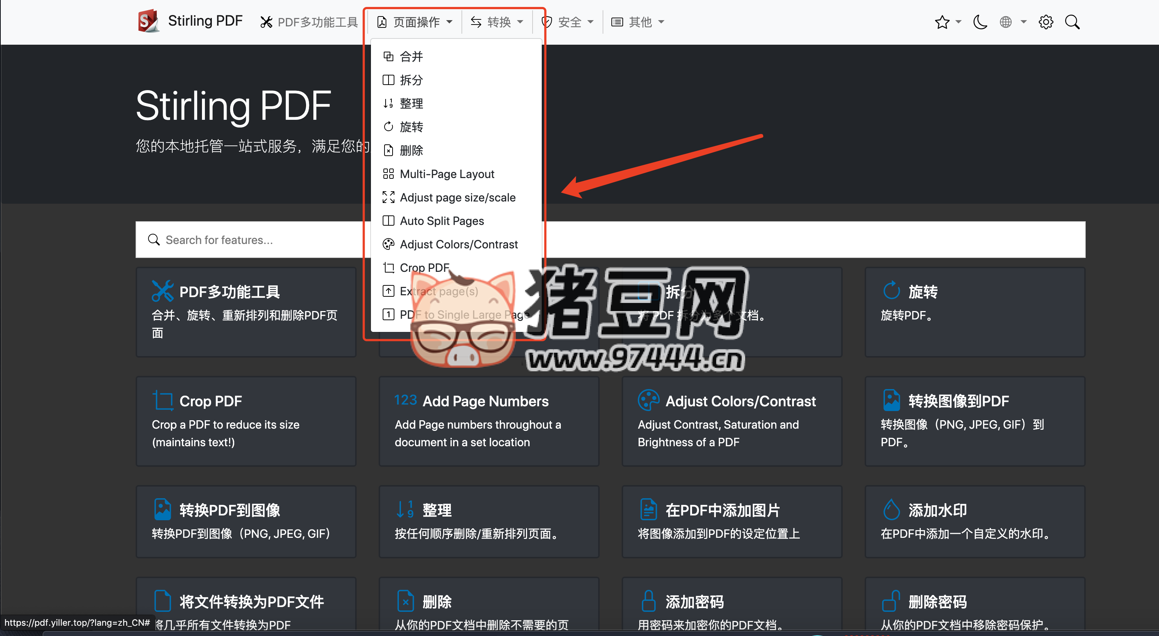Open the Add Page Numbers card
Screen dimensions: 1159x636
click(x=489, y=421)
